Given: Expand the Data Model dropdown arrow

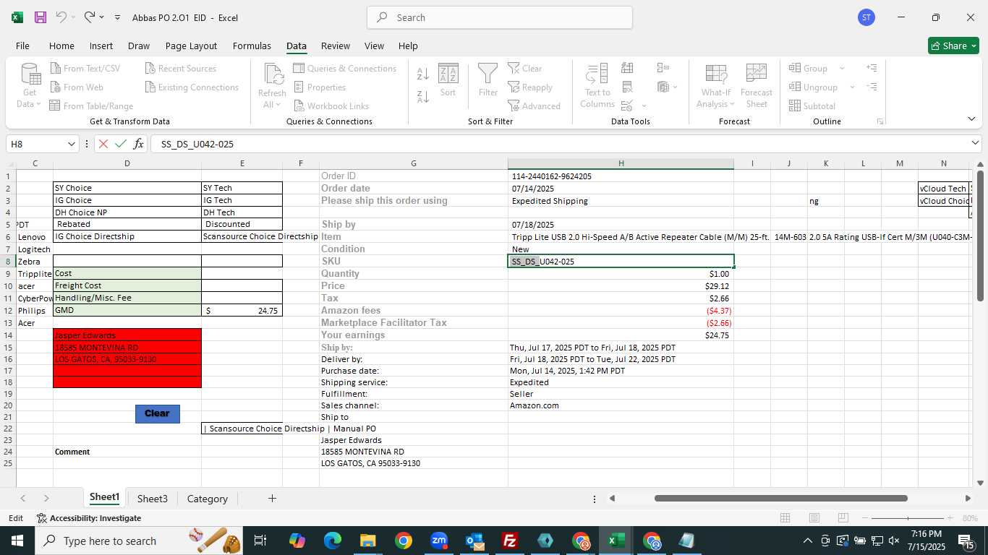Looking at the screenshot, I should click(x=676, y=87).
